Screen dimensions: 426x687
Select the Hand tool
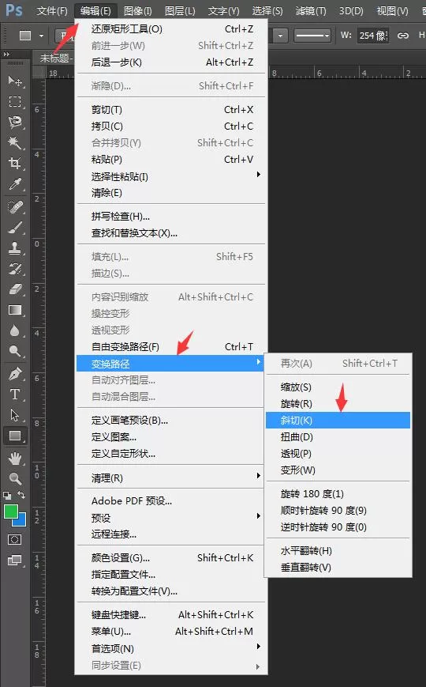(x=15, y=459)
